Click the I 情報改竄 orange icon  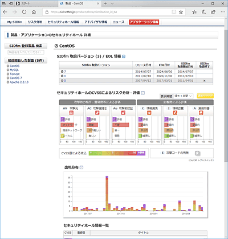coord(175,113)
